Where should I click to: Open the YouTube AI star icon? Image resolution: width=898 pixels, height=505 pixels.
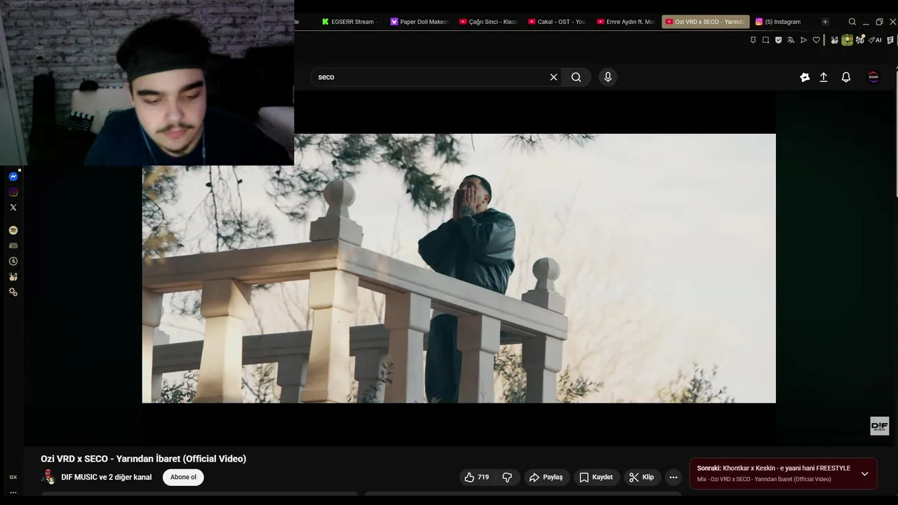click(x=805, y=77)
